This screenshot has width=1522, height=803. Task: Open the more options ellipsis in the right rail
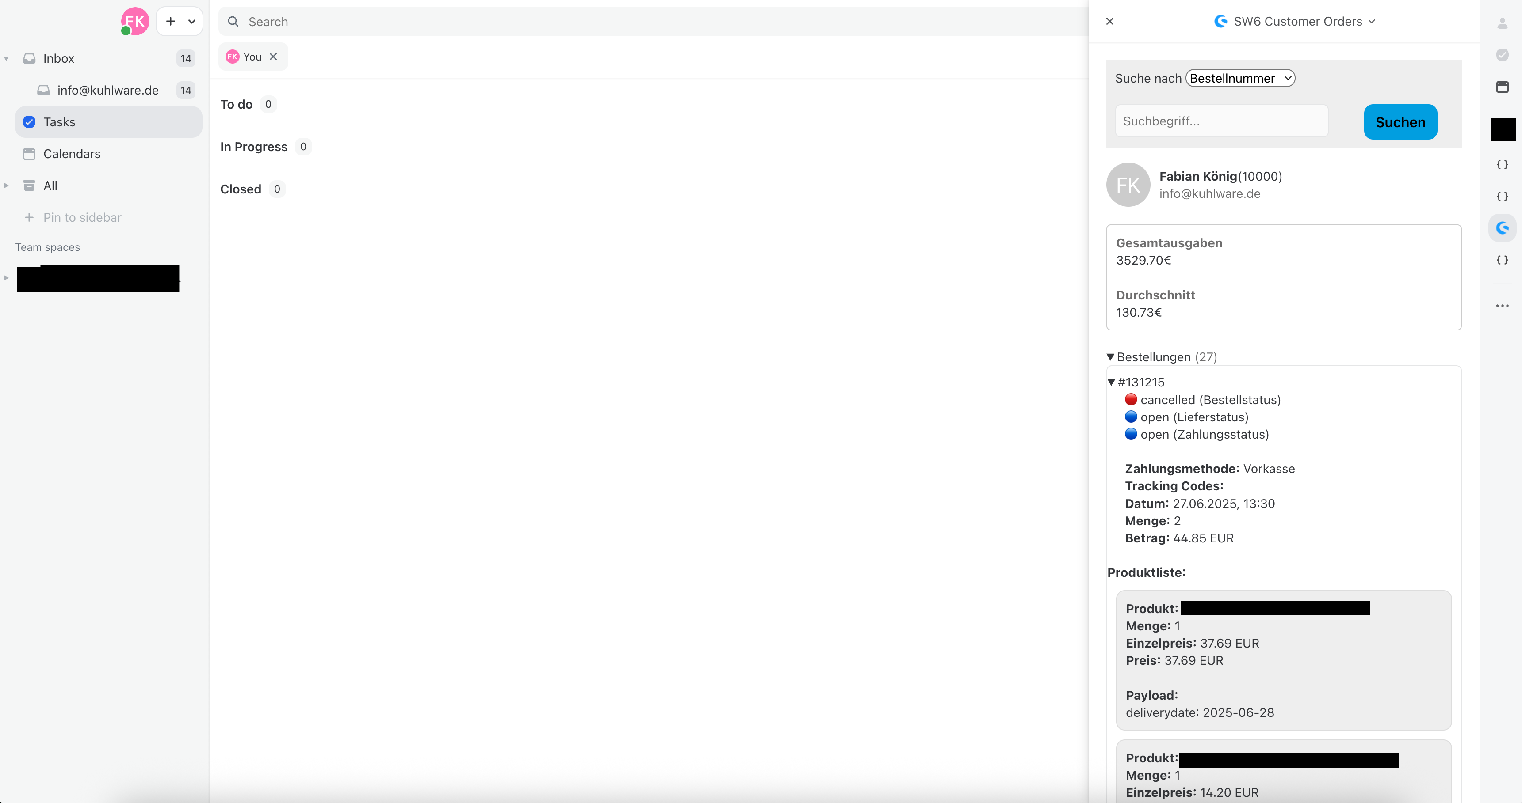pos(1503,306)
